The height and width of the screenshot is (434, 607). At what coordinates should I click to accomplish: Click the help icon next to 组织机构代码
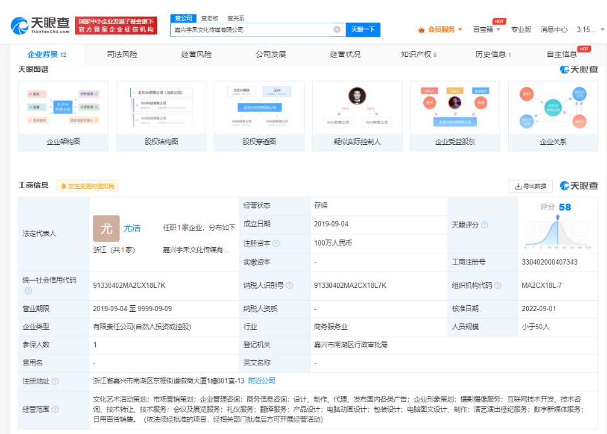click(x=498, y=285)
